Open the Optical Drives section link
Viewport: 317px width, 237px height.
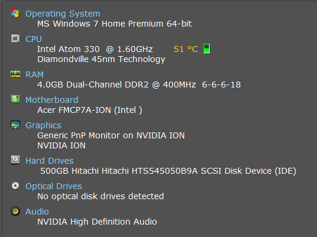tap(54, 186)
